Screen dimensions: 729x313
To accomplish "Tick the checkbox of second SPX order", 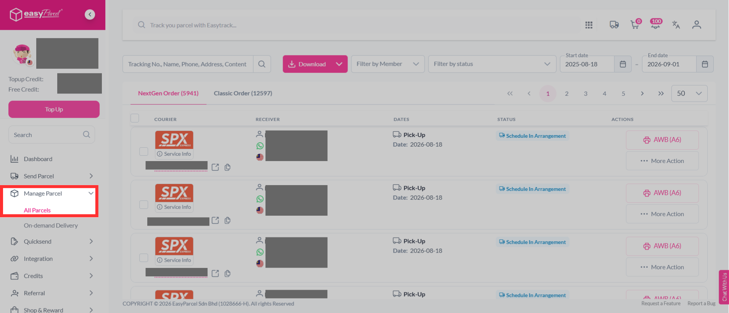I will (x=143, y=205).
